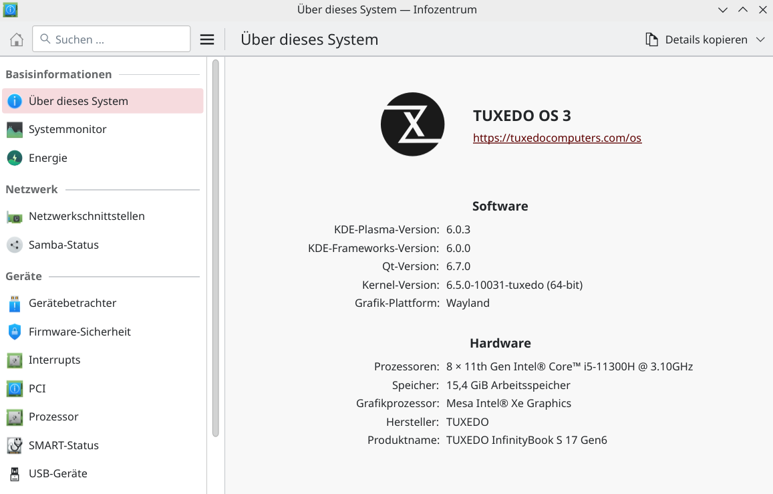Open the Energie page
The image size is (773, 494).
(102, 158)
